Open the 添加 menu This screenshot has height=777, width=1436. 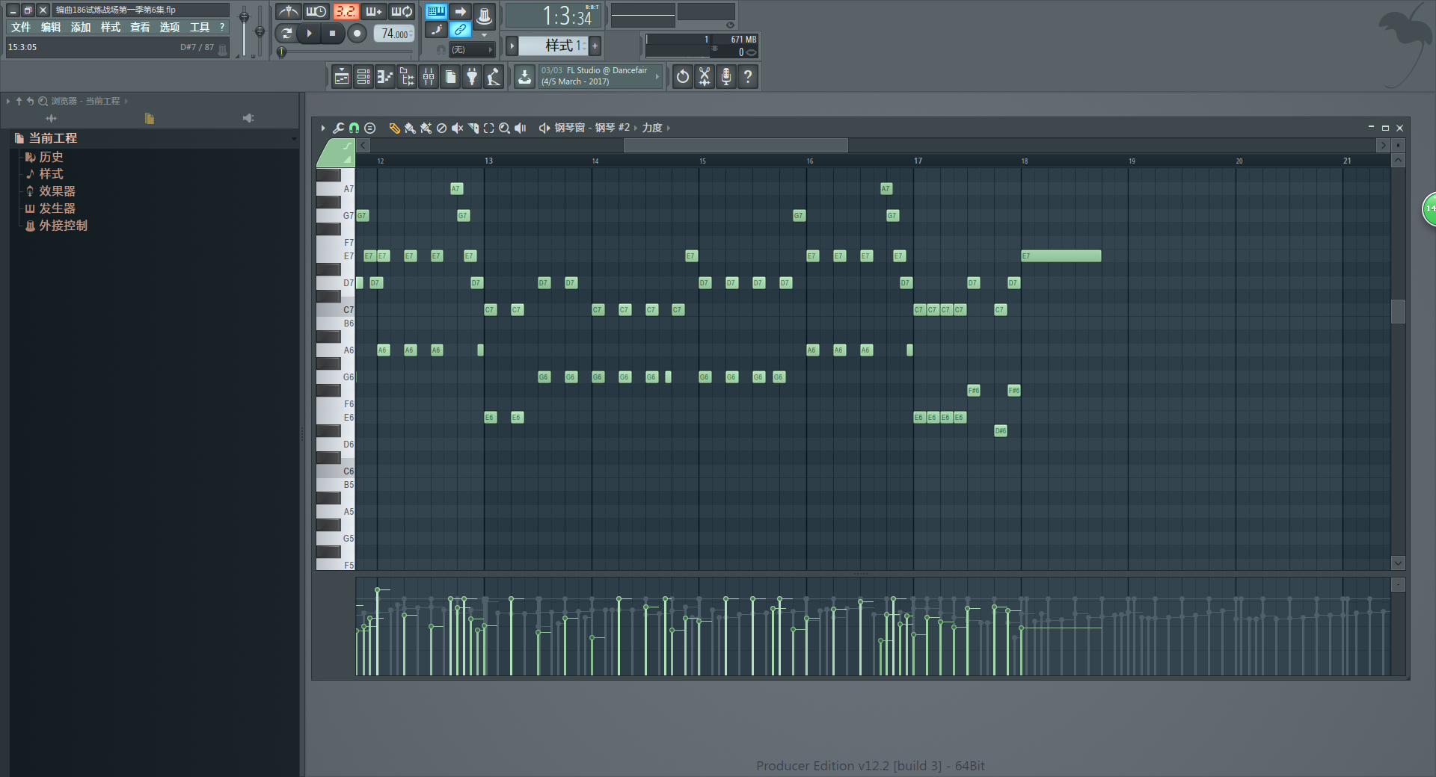pyautogui.click(x=81, y=27)
